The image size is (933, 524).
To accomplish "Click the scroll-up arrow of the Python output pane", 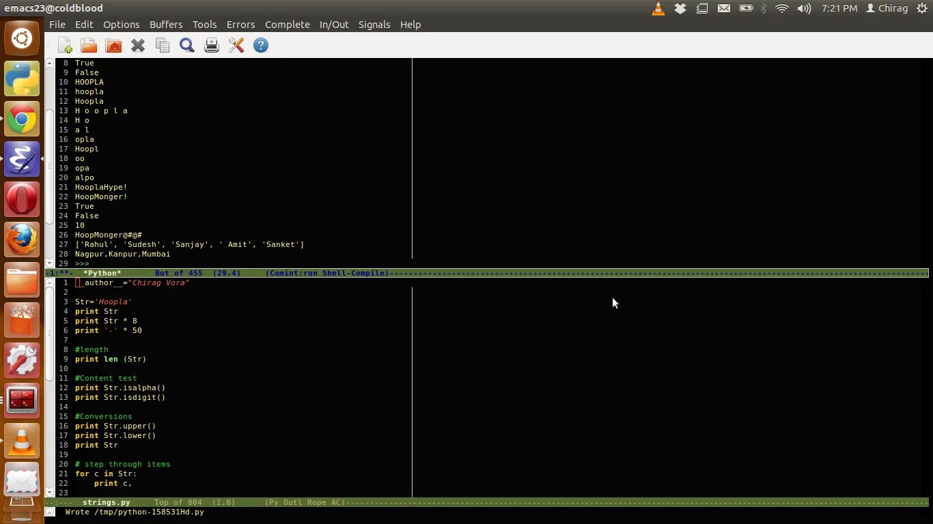I will tap(50, 63).
